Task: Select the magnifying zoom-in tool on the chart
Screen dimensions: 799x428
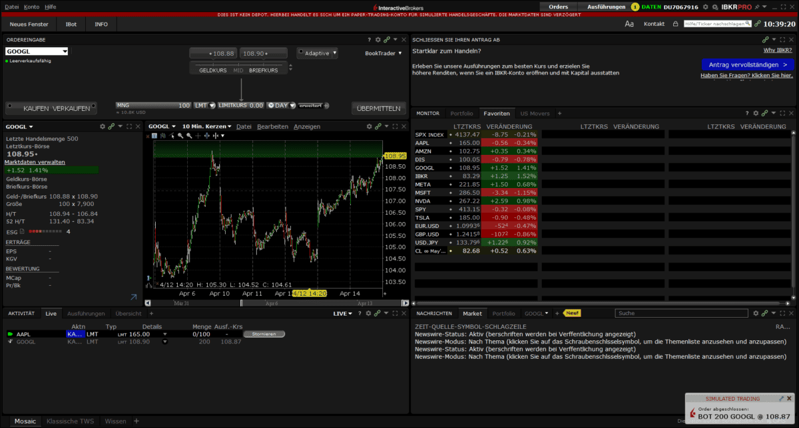Action: [181, 136]
